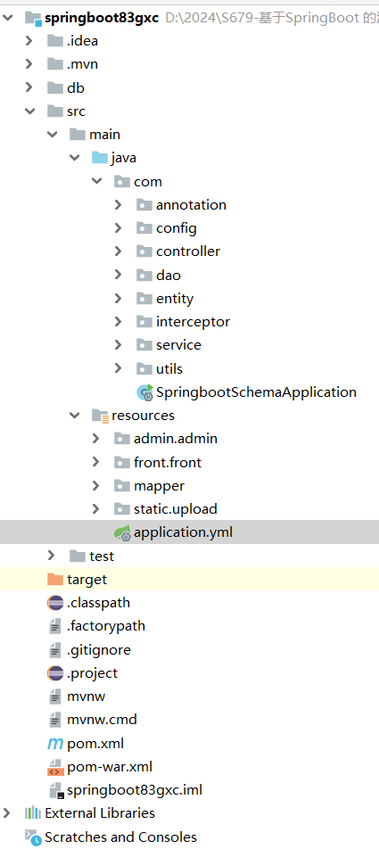Click the .gitignore file icon

[x=55, y=650]
